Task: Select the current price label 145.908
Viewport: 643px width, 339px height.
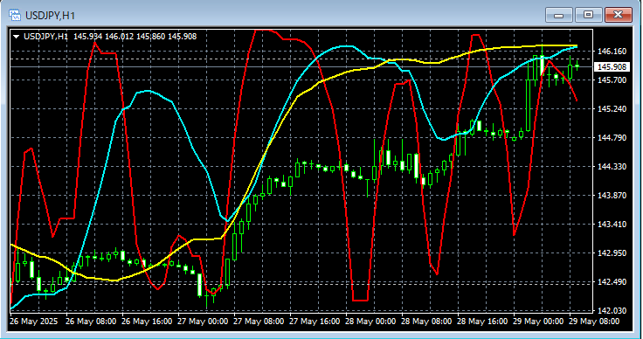Action: click(612, 66)
